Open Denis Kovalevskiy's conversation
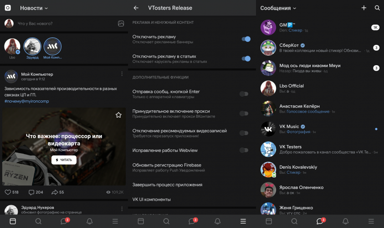The height and width of the screenshot is (228, 384). [x=320, y=170]
